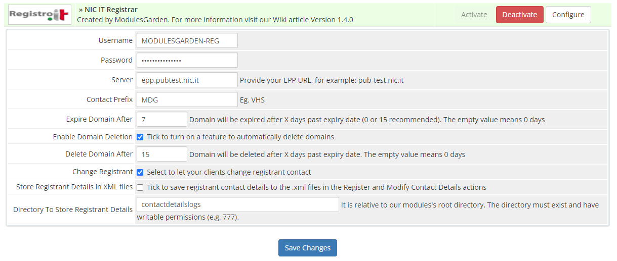Screen dimensions: 617x261
Task: Save Changes to registrar settings
Action: 307,248
